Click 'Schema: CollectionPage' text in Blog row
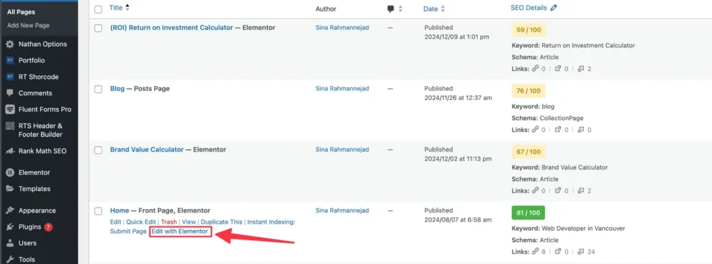This screenshot has width=712, height=264. [547, 118]
